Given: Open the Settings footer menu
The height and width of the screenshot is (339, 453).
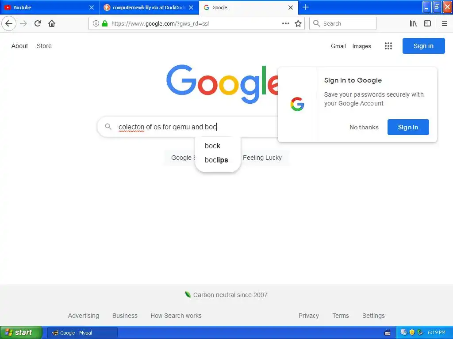Looking at the screenshot, I should (x=373, y=316).
